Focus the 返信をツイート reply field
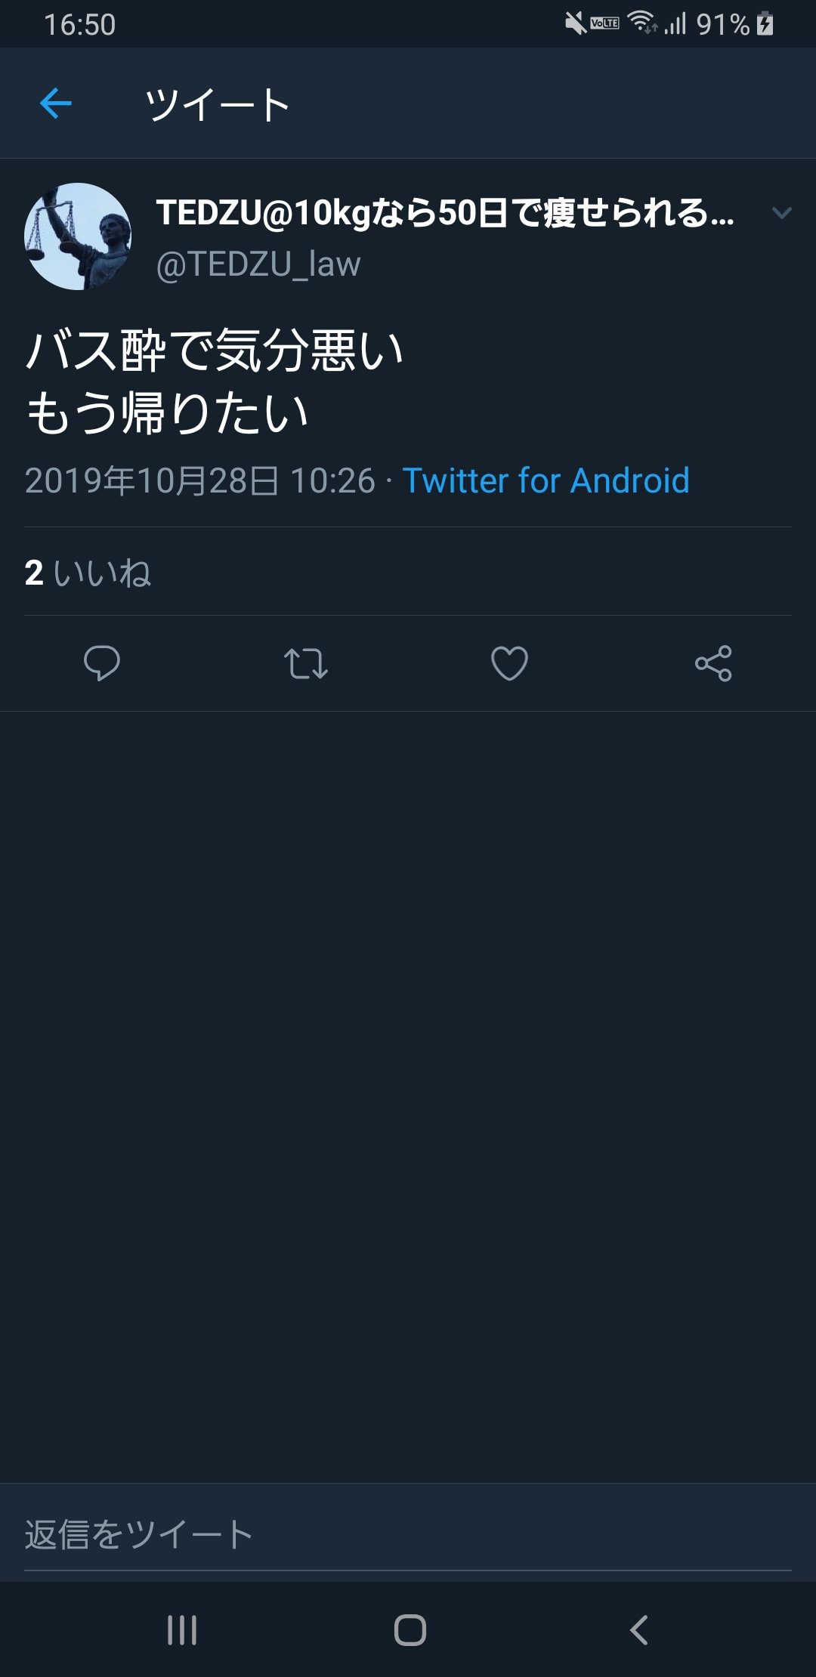The width and height of the screenshot is (816, 1677). click(x=408, y=1534)
